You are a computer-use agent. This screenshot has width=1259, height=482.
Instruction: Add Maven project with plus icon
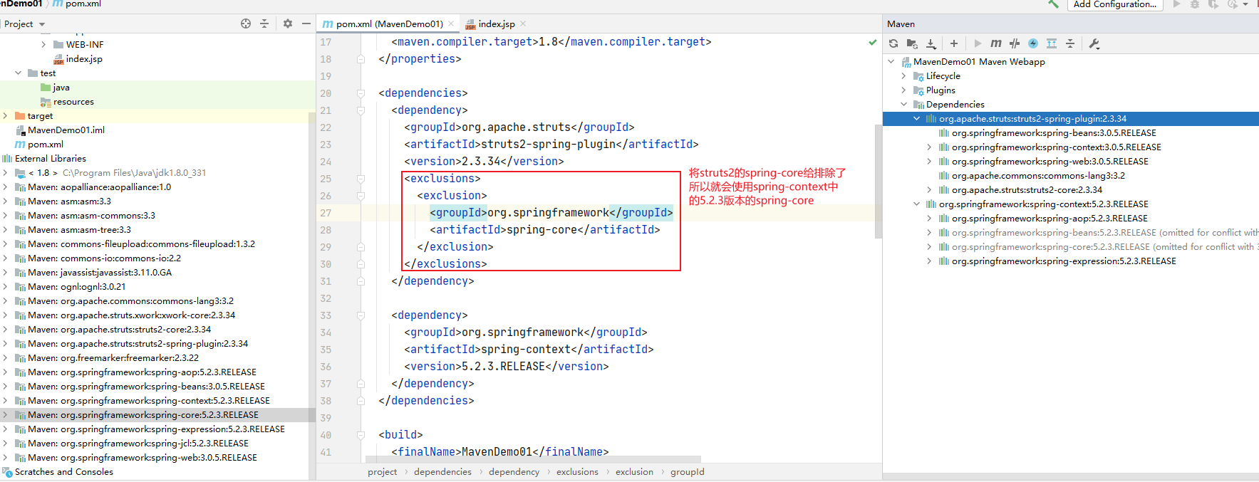click(954, 43)
